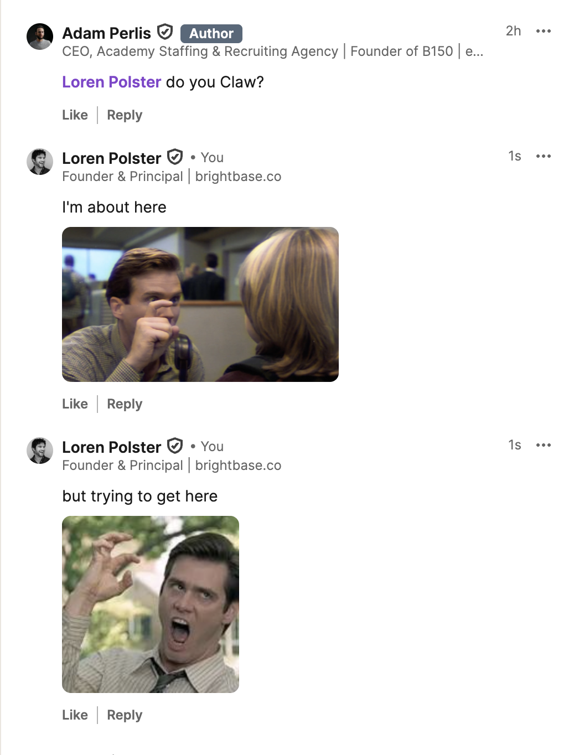Reply to the "but trying to get here" comment
Viewport: 579px width, 755px height.
[125, 715]
